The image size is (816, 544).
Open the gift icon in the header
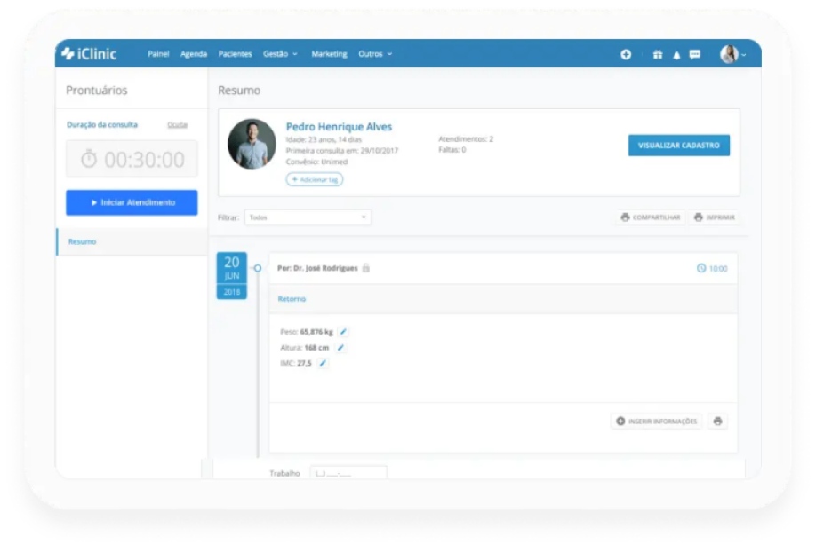pos(658,54)
